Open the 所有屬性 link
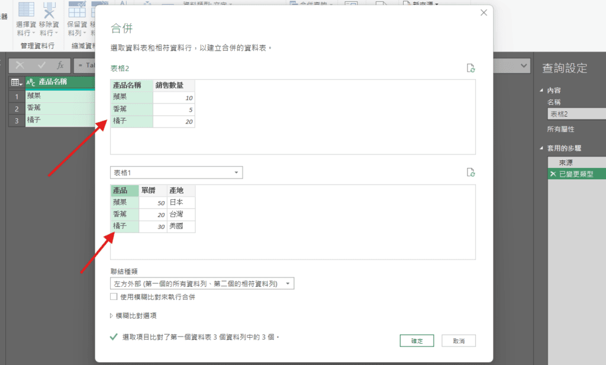This screenshot has height=365, width=606. tap(560, 129)
